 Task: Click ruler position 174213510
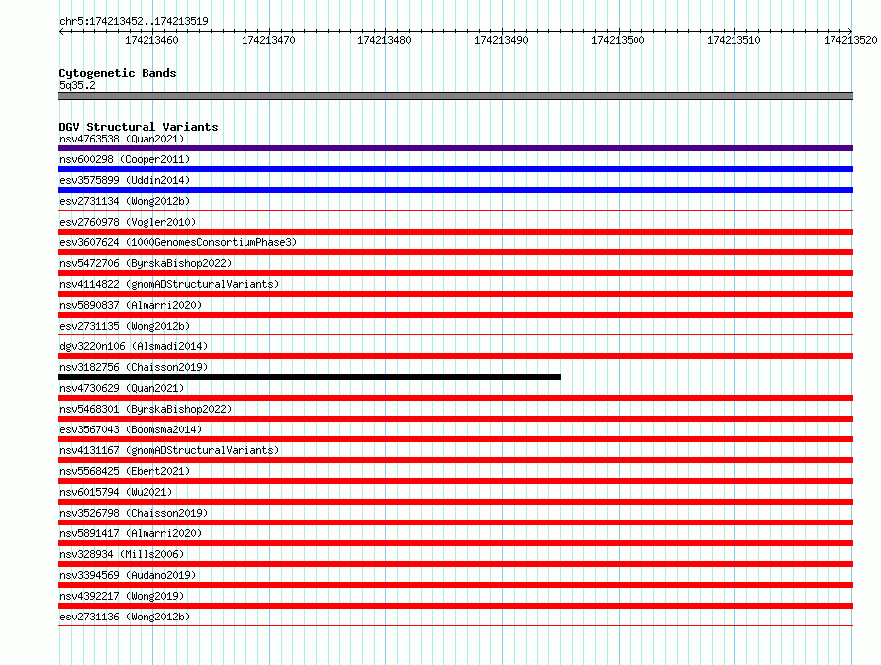734,40
